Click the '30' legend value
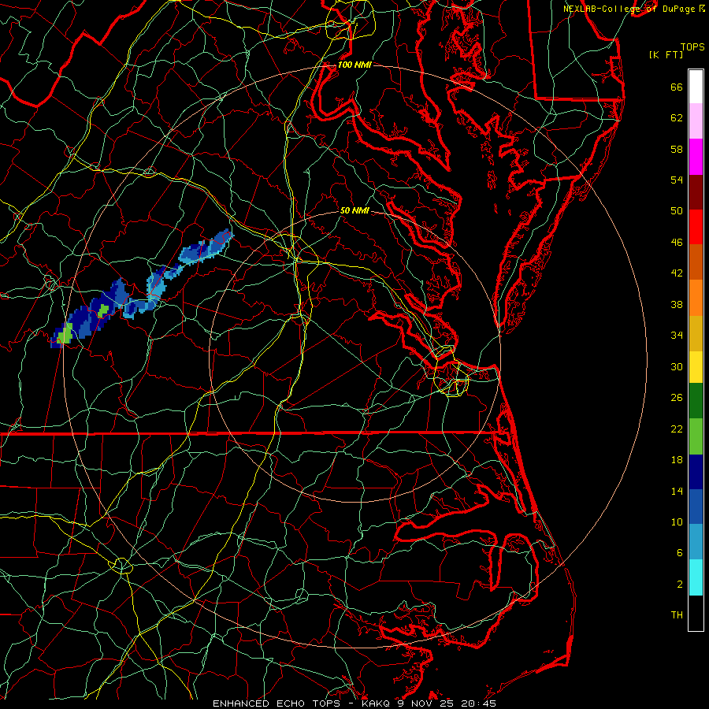The height and width of the screenshot is (709, 709). [x=677, y=366]
